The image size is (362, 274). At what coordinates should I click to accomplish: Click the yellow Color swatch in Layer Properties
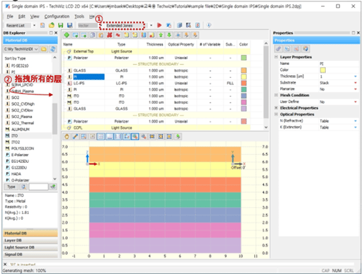pyautogui.click(x=322, y=70)
